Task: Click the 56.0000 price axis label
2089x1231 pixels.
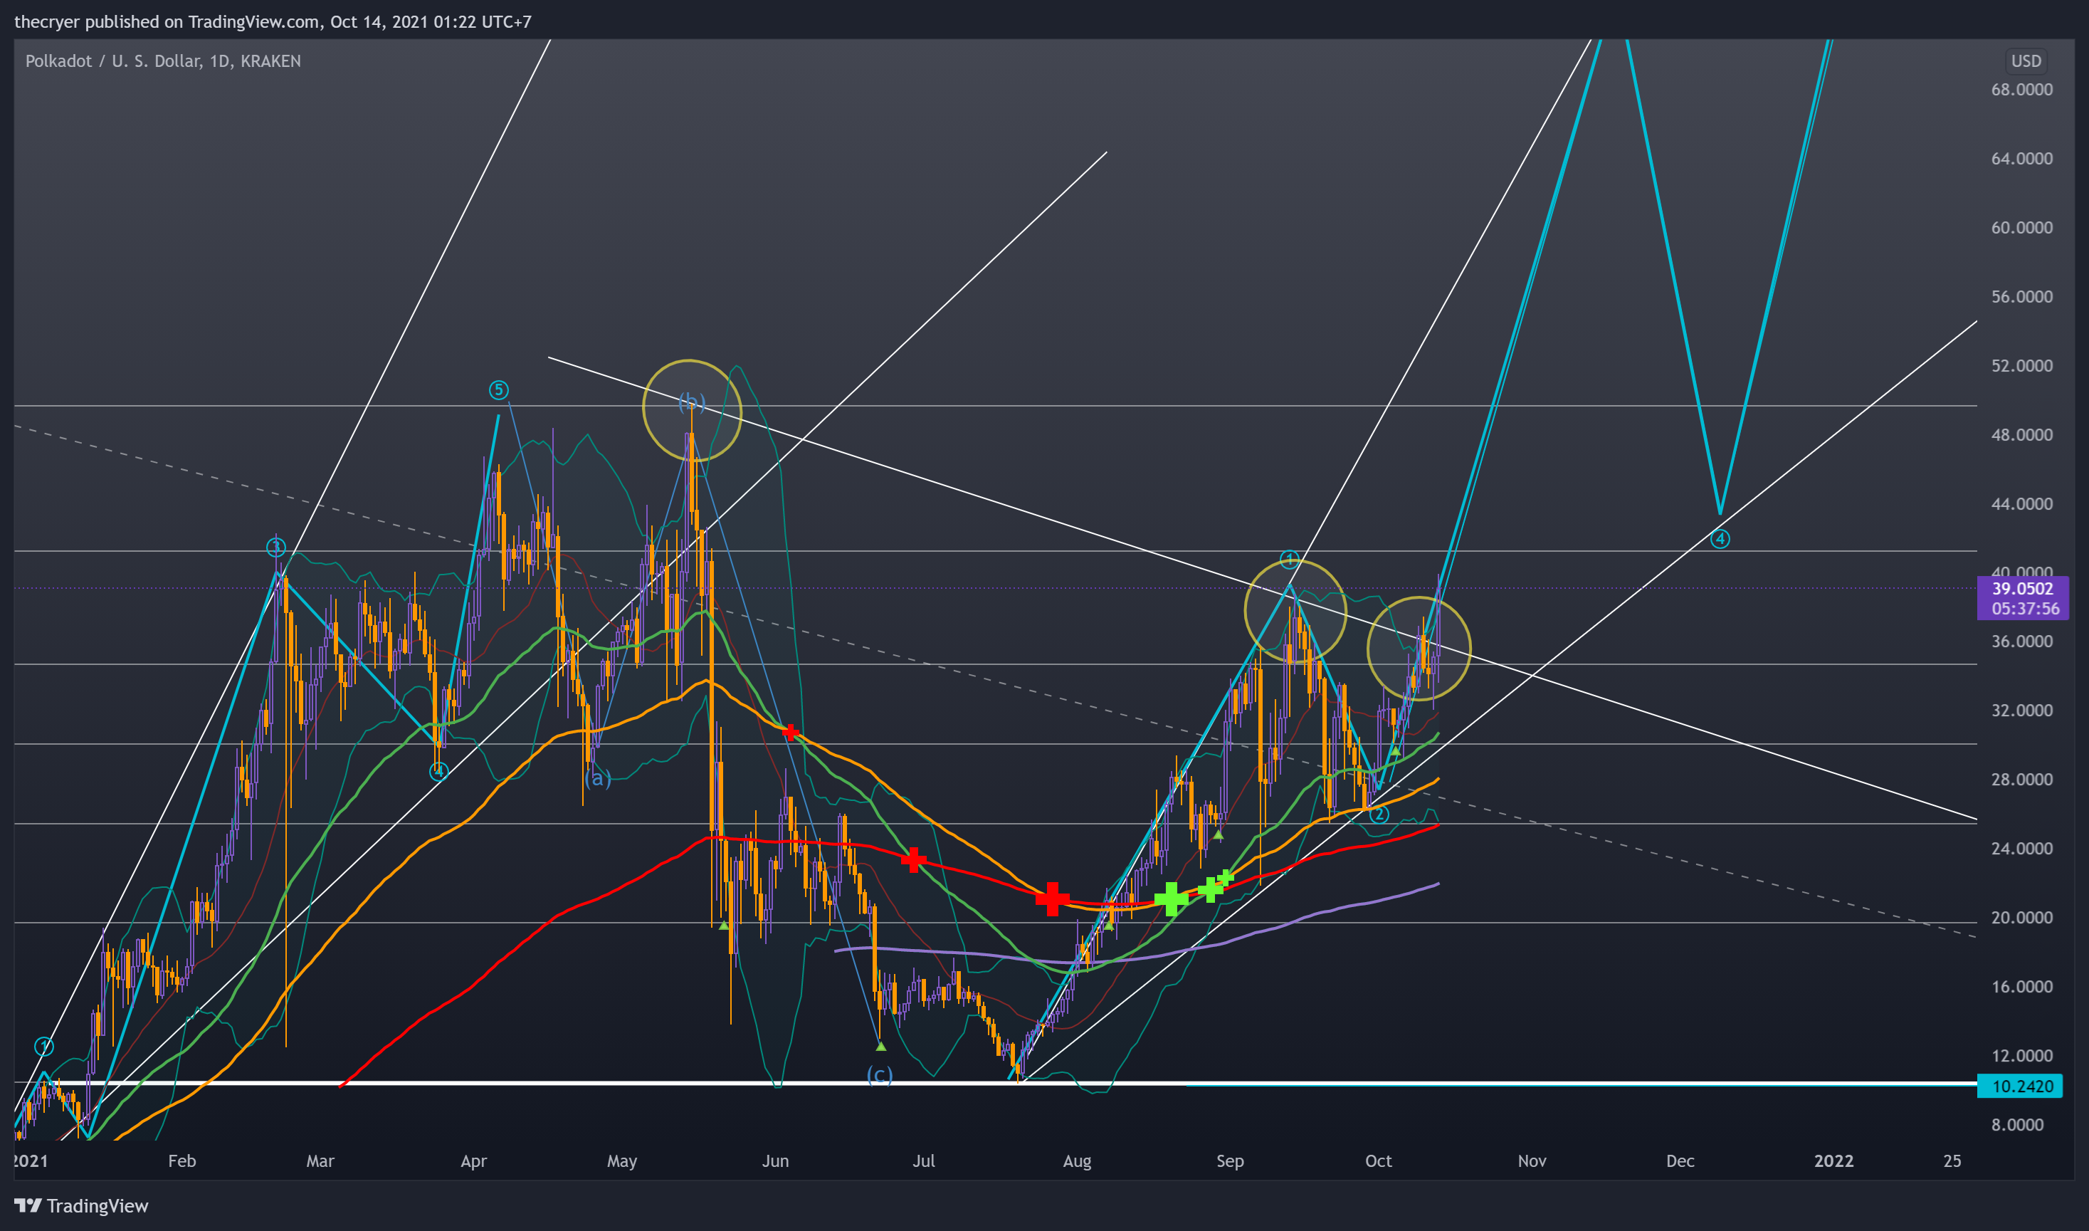Action: [2021, 297]
